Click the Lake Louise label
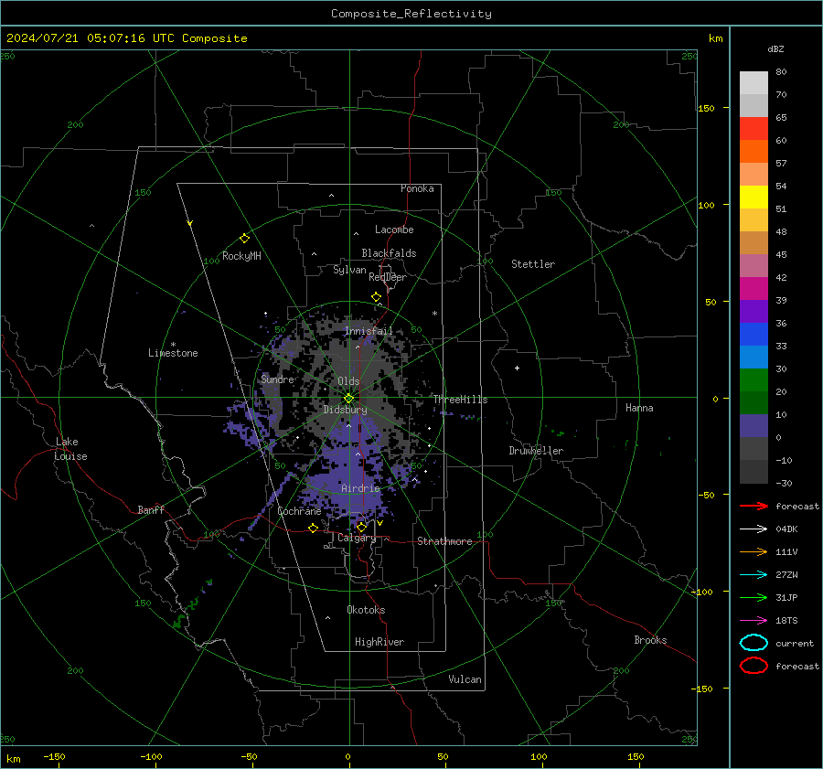The width and height of the screenshot is (823, 769). 70,449
